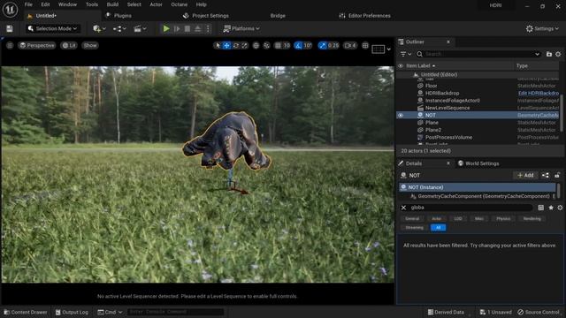The width and height of the screenshot is (566, 318).
Task: Adjust camera speed setting 4
Action: coord(350,45)
